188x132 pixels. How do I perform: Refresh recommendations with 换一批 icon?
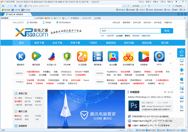(172, 92)
